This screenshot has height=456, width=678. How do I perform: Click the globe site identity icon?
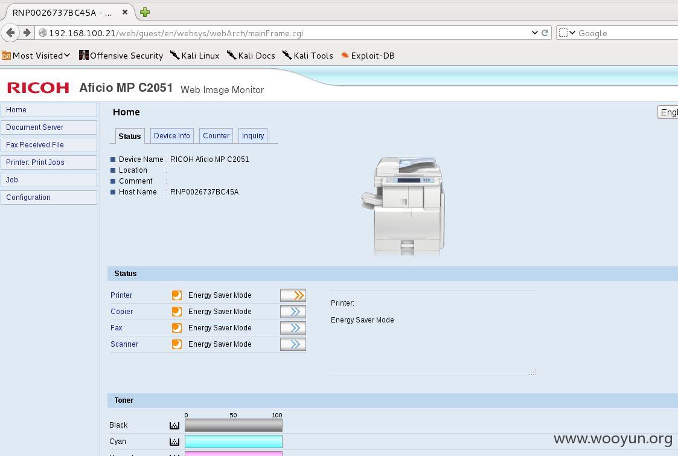point(42,33)
